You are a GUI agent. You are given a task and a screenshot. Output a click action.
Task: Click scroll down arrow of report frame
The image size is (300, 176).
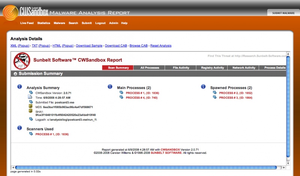(288, 163)
